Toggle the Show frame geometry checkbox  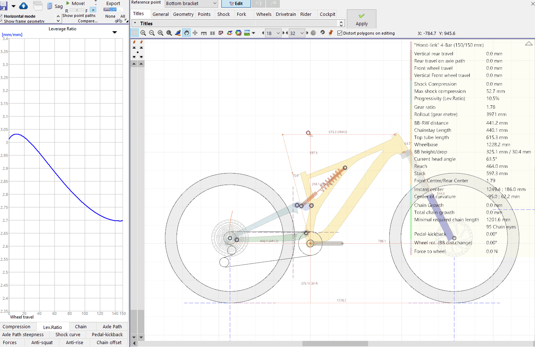click(x=1, y=21)
